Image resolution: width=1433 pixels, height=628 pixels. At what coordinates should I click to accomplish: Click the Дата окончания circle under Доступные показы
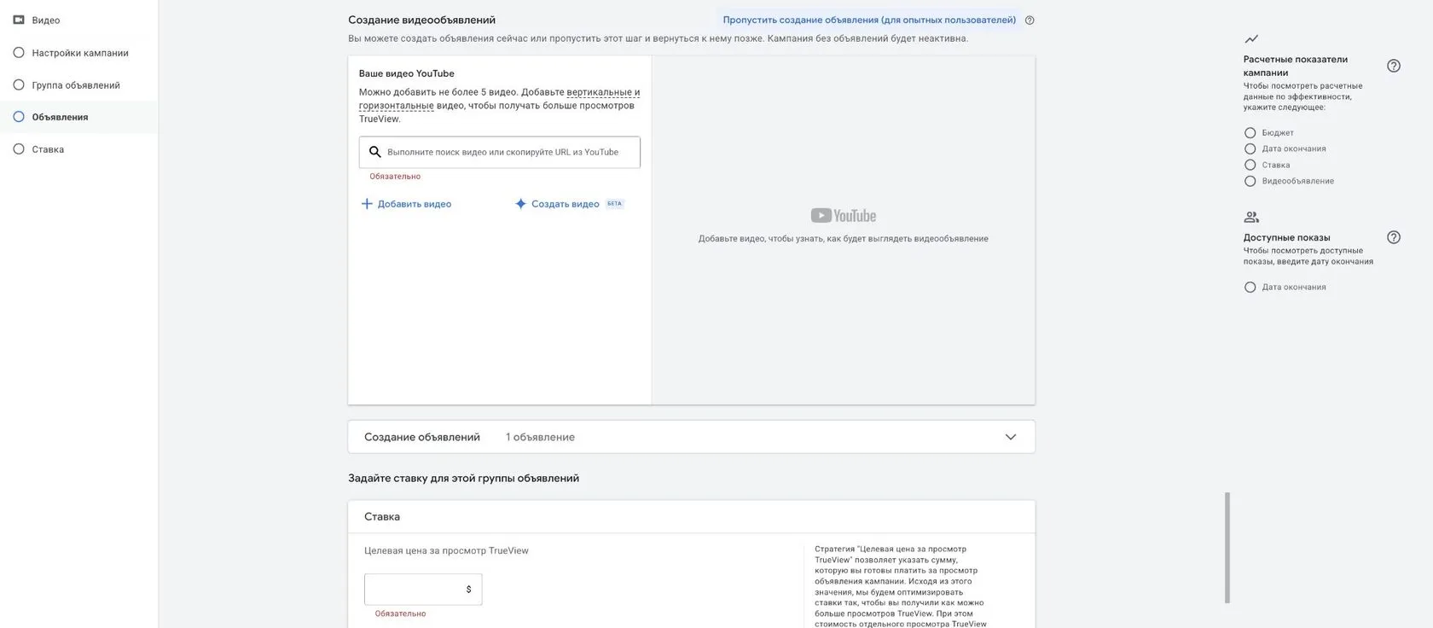tap(1250, 288)
